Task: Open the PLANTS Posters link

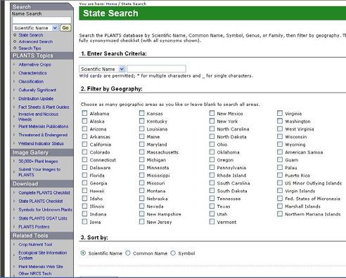Action: click(34, 227)
